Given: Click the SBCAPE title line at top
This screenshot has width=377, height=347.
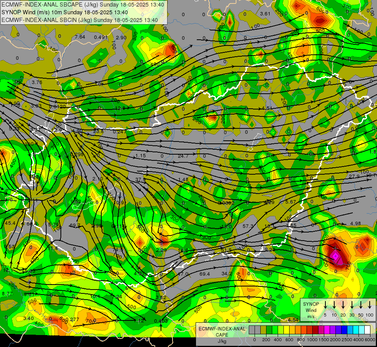Looking at the screenshot, I should [x=83, y=5].
